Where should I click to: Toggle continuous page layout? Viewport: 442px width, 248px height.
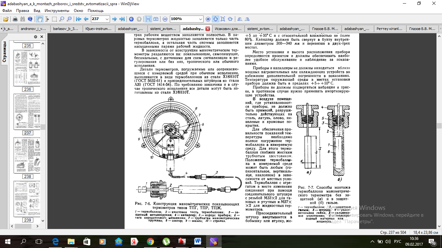click(x=148, y=19)
